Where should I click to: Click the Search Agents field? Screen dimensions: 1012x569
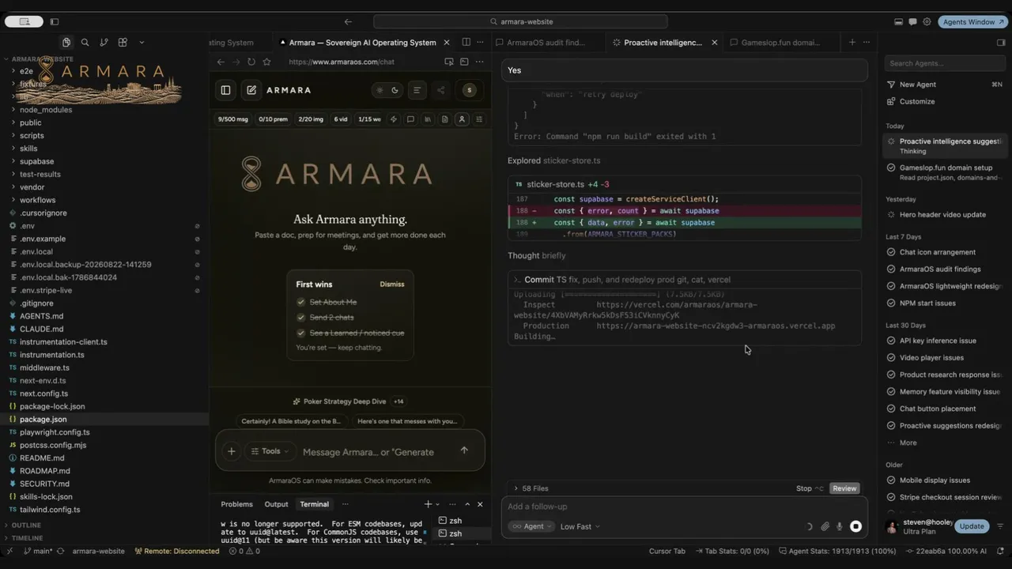(x=945, y=63)
